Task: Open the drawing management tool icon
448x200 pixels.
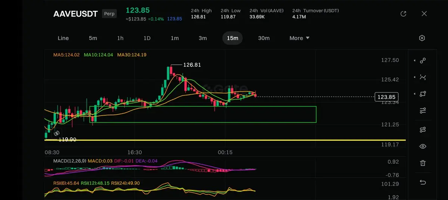Action: pos(423,129)
